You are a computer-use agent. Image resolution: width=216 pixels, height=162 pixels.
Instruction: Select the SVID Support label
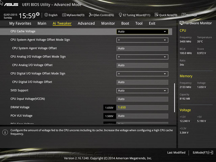(20, 90)
